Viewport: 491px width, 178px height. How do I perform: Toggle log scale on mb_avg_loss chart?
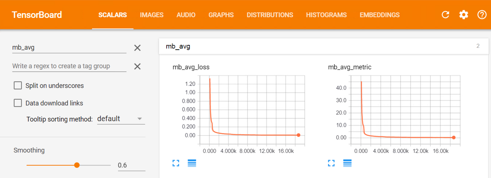pyautogui.click(x=192, y=163)
